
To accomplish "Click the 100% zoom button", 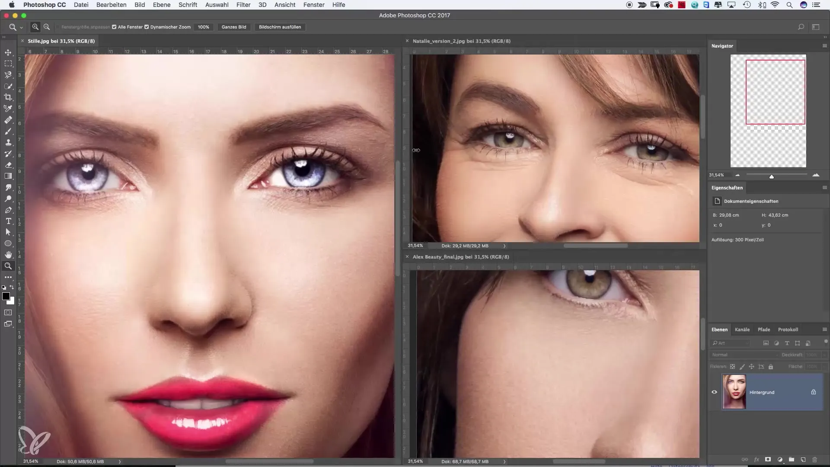I will [204, 27].
